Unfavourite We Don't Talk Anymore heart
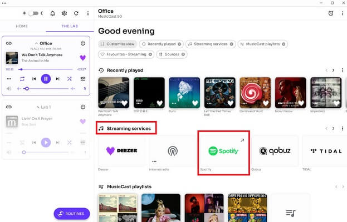The width and height of the screenshot is (347, 222). pos(82,58)
